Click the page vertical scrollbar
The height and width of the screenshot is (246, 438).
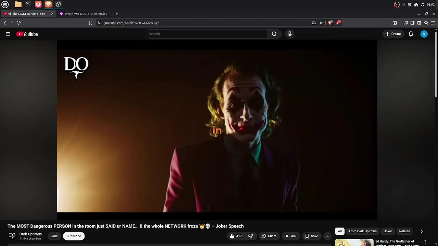click(436, 65)
